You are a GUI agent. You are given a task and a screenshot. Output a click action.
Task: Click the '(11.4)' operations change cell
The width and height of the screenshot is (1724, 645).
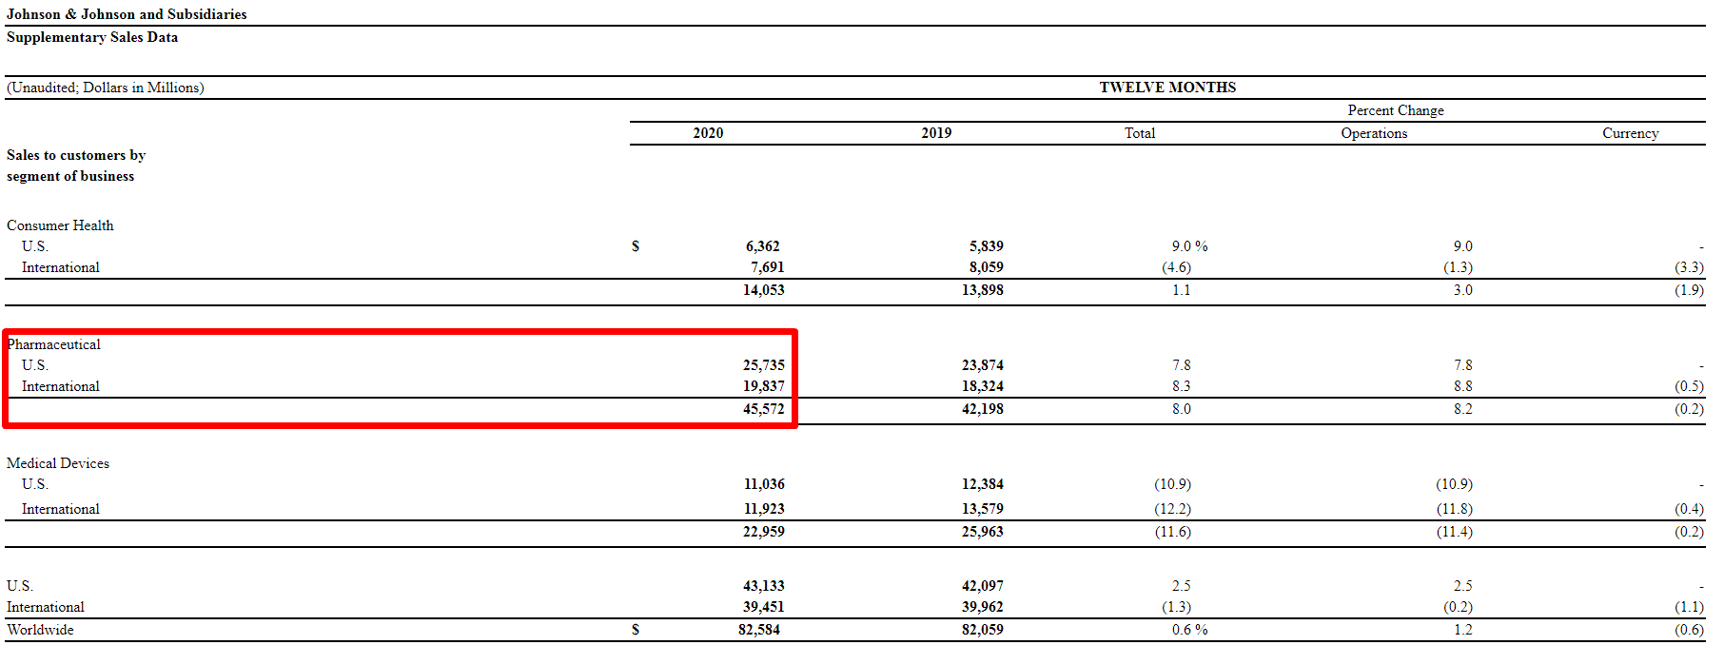pyautogui.click(x=1455, y=532)
